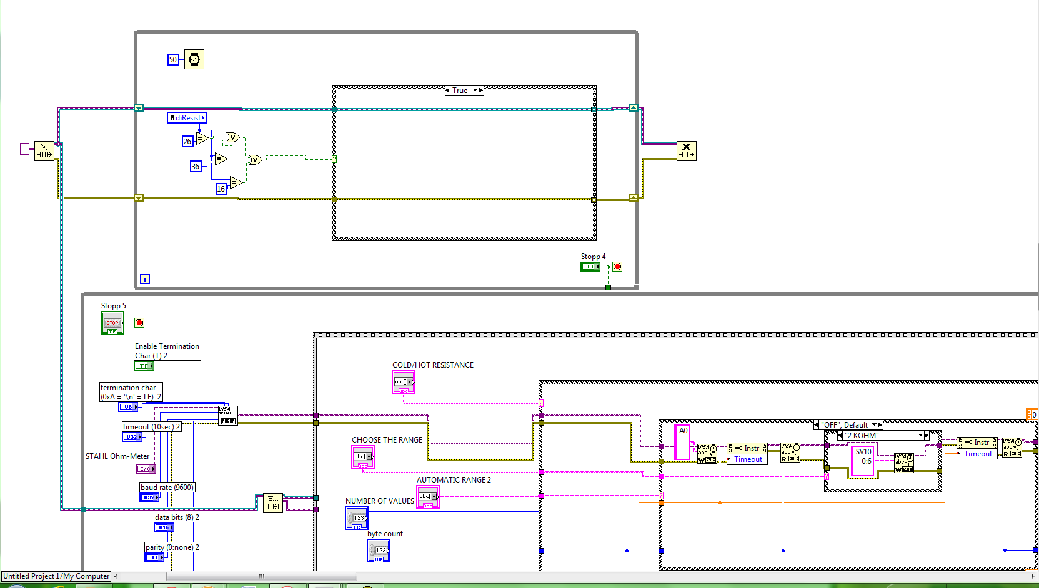This screenshot has height=588, width=1039.
Task: Click the stop condition terminal beside Stopp 5
Action: [x=139, y=323]
